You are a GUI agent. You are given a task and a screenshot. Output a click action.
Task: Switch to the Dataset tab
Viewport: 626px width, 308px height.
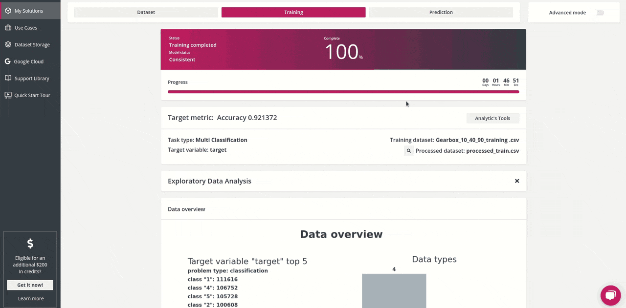146,12
